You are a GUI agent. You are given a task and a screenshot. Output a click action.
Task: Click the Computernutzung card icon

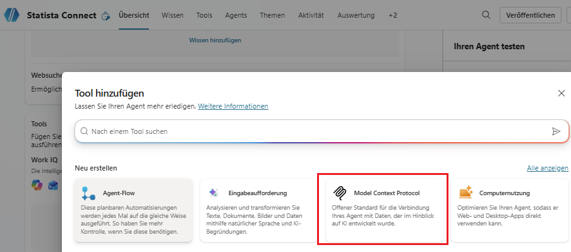pos(466,192)
